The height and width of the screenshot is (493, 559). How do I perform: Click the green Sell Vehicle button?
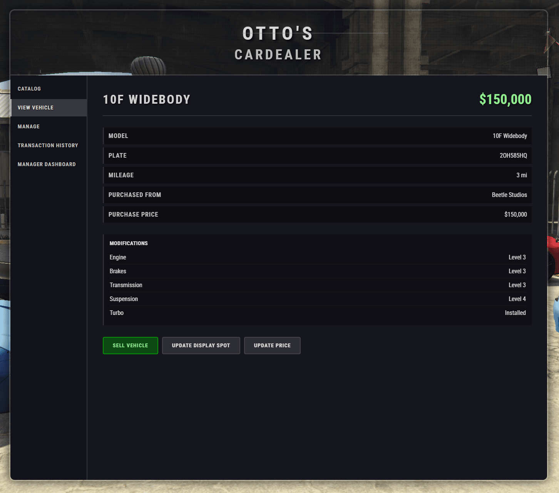coord(131,345)
